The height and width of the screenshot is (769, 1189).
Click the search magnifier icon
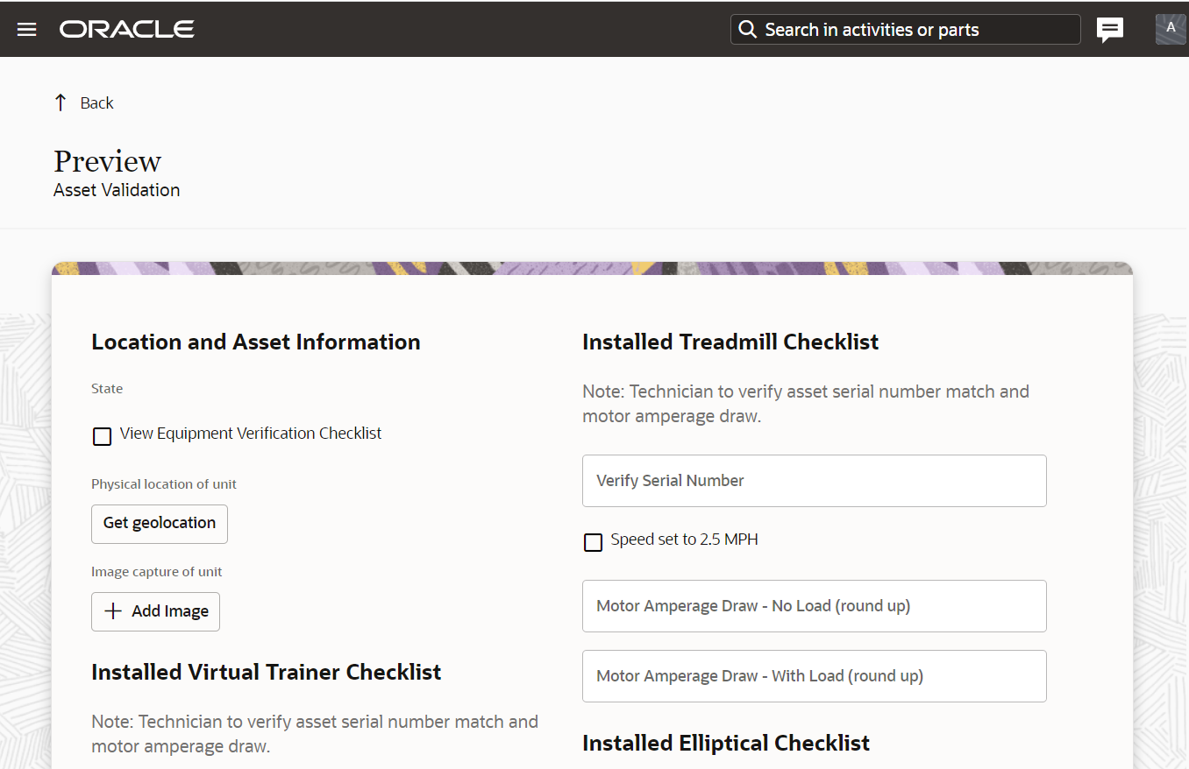pos(747,30)
